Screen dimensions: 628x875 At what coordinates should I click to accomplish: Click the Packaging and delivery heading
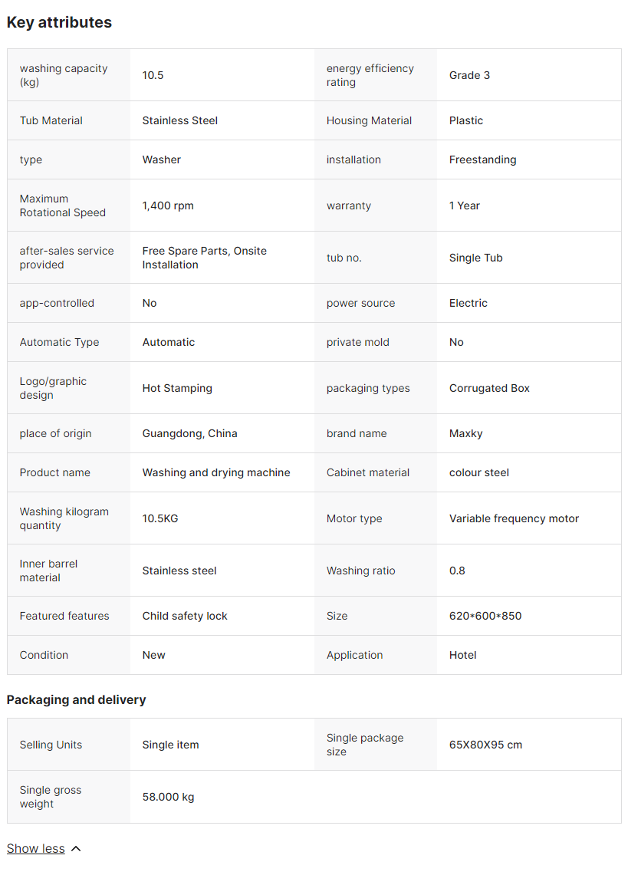pyautogui.click(x=76, y=699)
